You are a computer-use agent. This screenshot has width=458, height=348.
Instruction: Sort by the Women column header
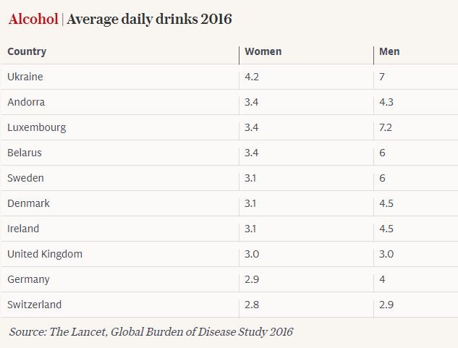(x=263, y=51)
